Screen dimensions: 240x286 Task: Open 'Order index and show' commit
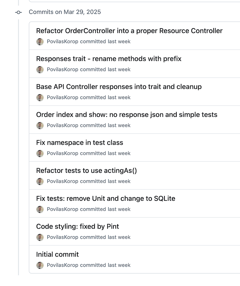127,115
